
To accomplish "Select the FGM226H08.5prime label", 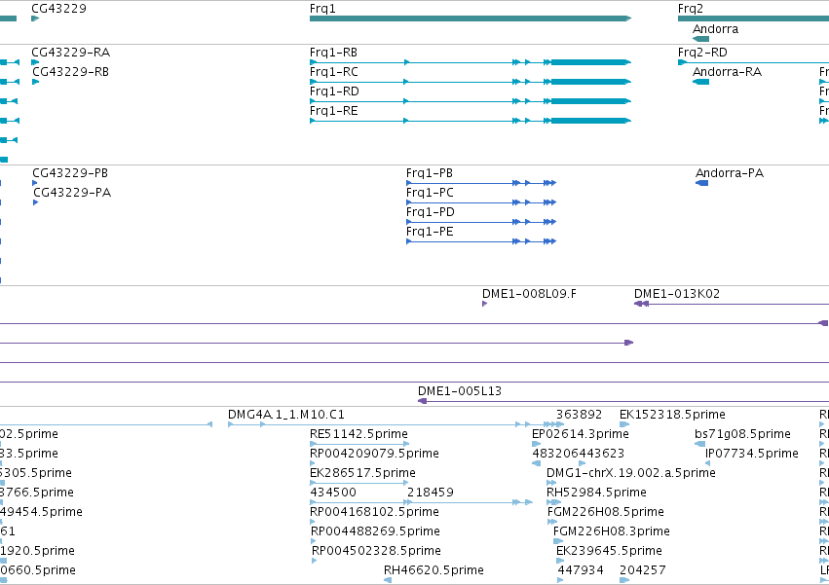I will pyautogui.click(x=606, y=513).
